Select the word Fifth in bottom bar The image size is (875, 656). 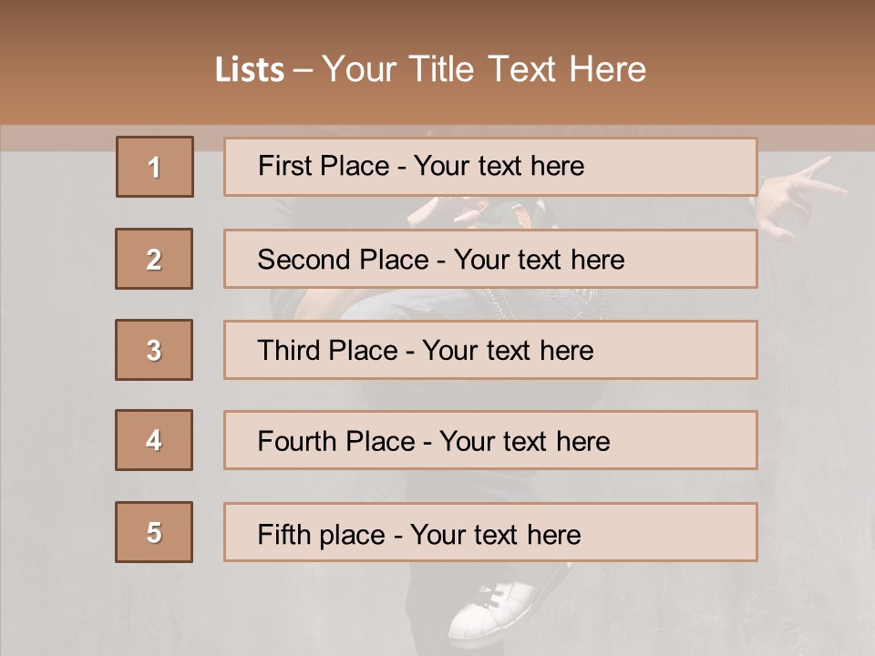284,534
